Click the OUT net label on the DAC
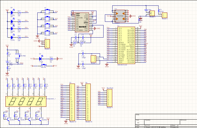This screenshot has height=128, width=197. 94,20
